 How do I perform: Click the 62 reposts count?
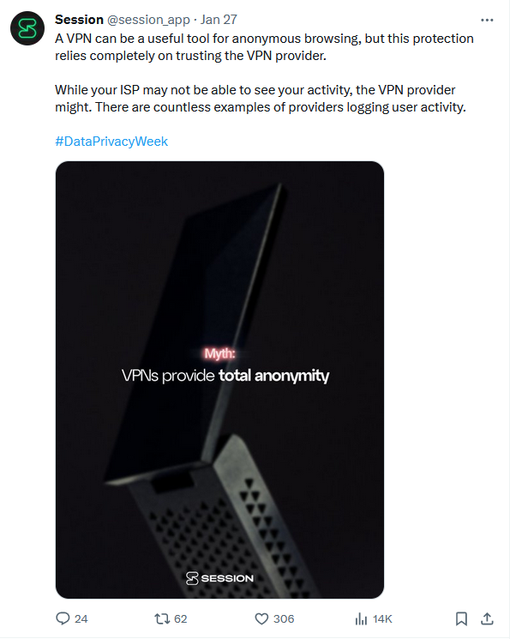(181, 619)
